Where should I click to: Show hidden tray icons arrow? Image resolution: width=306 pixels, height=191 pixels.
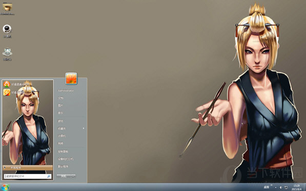pyautogui.click(x=276, y=187)
